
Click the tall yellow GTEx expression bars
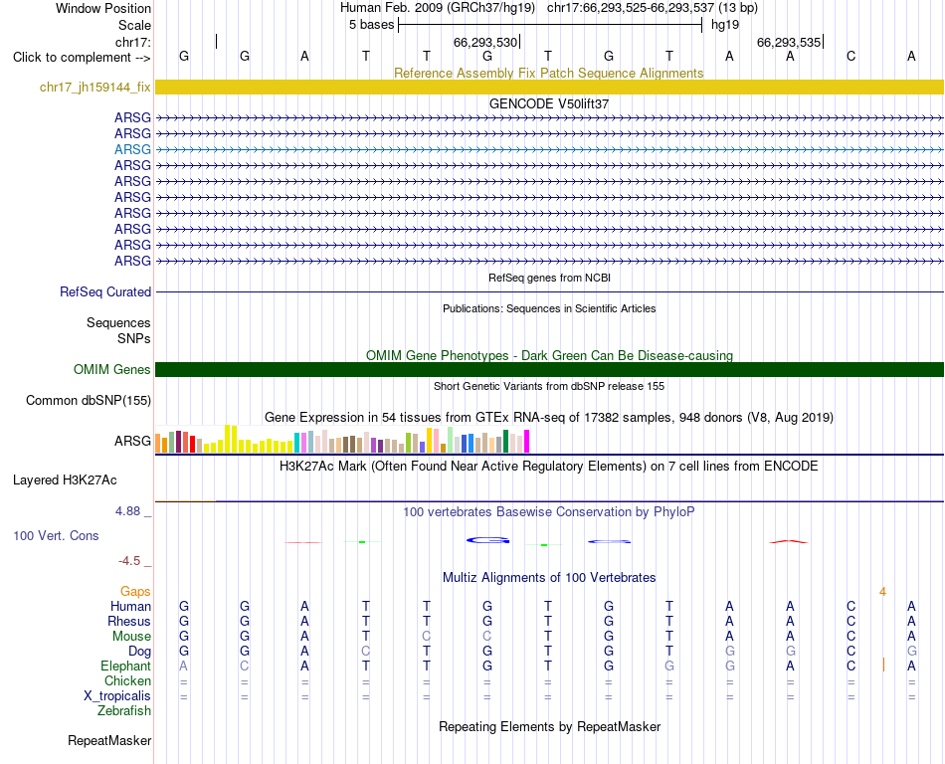click(231, 440)
